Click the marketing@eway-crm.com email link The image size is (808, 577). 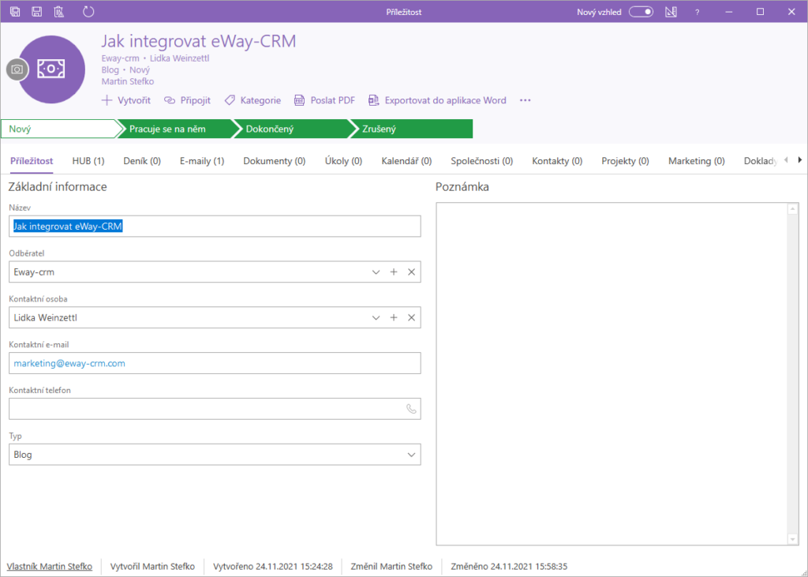point(69,364)
